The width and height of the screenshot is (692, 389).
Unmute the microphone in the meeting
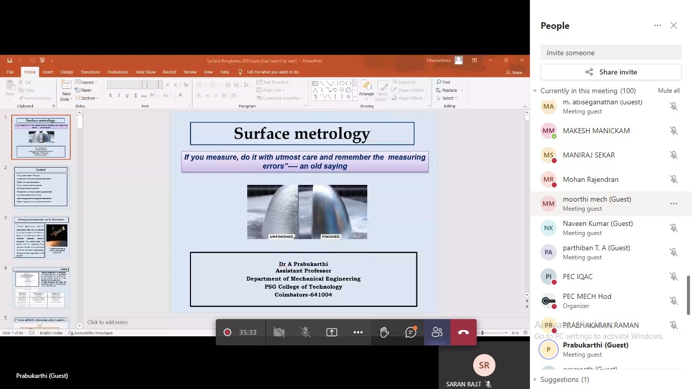[305, 332]
